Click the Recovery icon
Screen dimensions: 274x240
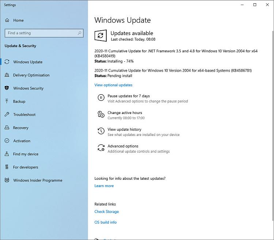(7, 127)
